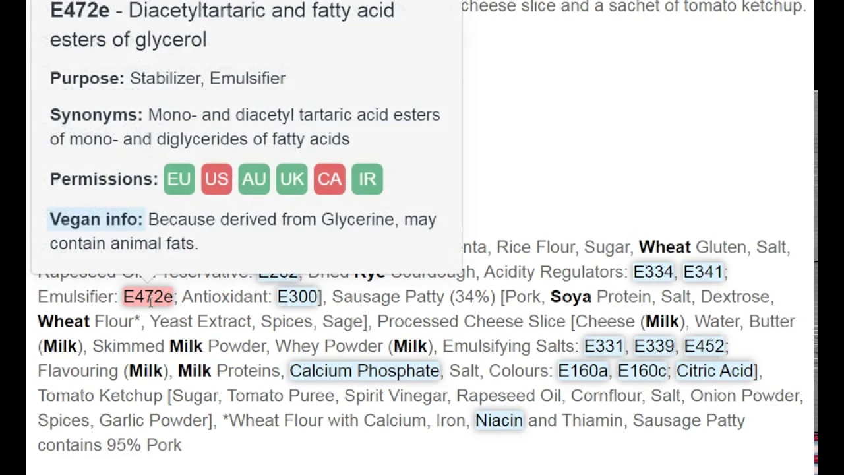
Task: Click the red CA permission badge
Action: (329, 179)
